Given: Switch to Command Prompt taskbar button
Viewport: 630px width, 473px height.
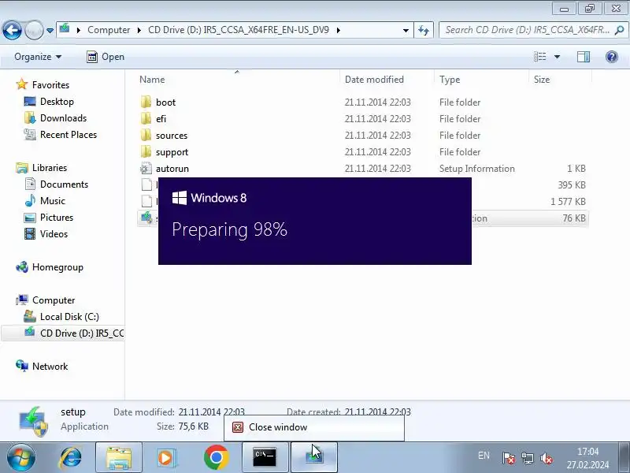Looking at the screenshot, I should [x=265, y=458].
